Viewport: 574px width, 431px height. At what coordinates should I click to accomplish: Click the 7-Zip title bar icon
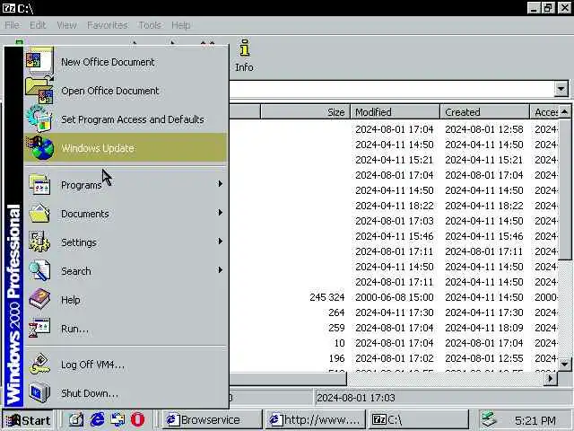click(9, 8)
